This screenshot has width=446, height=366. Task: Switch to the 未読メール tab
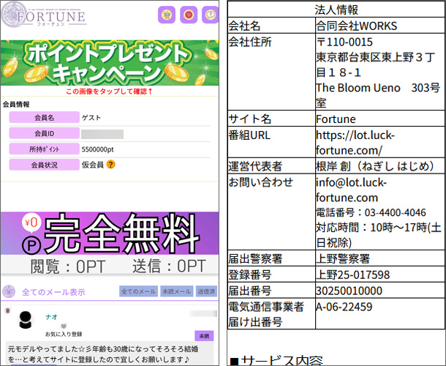click(x=176, y=292)
